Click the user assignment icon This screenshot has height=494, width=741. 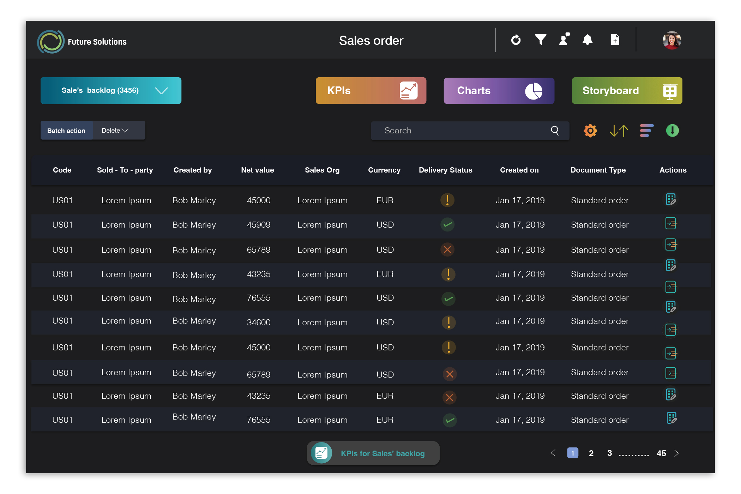click(x=564, y=39)
